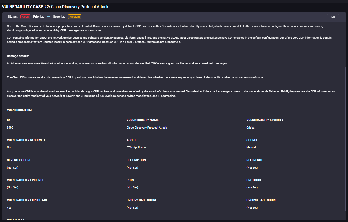
Task: Click the ASSET field label
Action: (x=131, y=140)
